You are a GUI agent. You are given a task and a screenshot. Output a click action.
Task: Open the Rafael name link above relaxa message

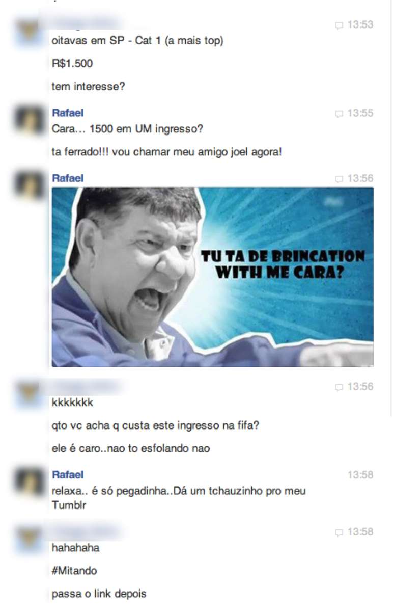click(68, 475)
